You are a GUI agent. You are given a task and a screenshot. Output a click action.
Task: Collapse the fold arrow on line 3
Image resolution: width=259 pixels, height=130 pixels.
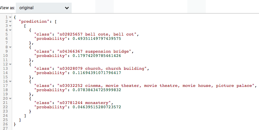(x=10, y=26)
